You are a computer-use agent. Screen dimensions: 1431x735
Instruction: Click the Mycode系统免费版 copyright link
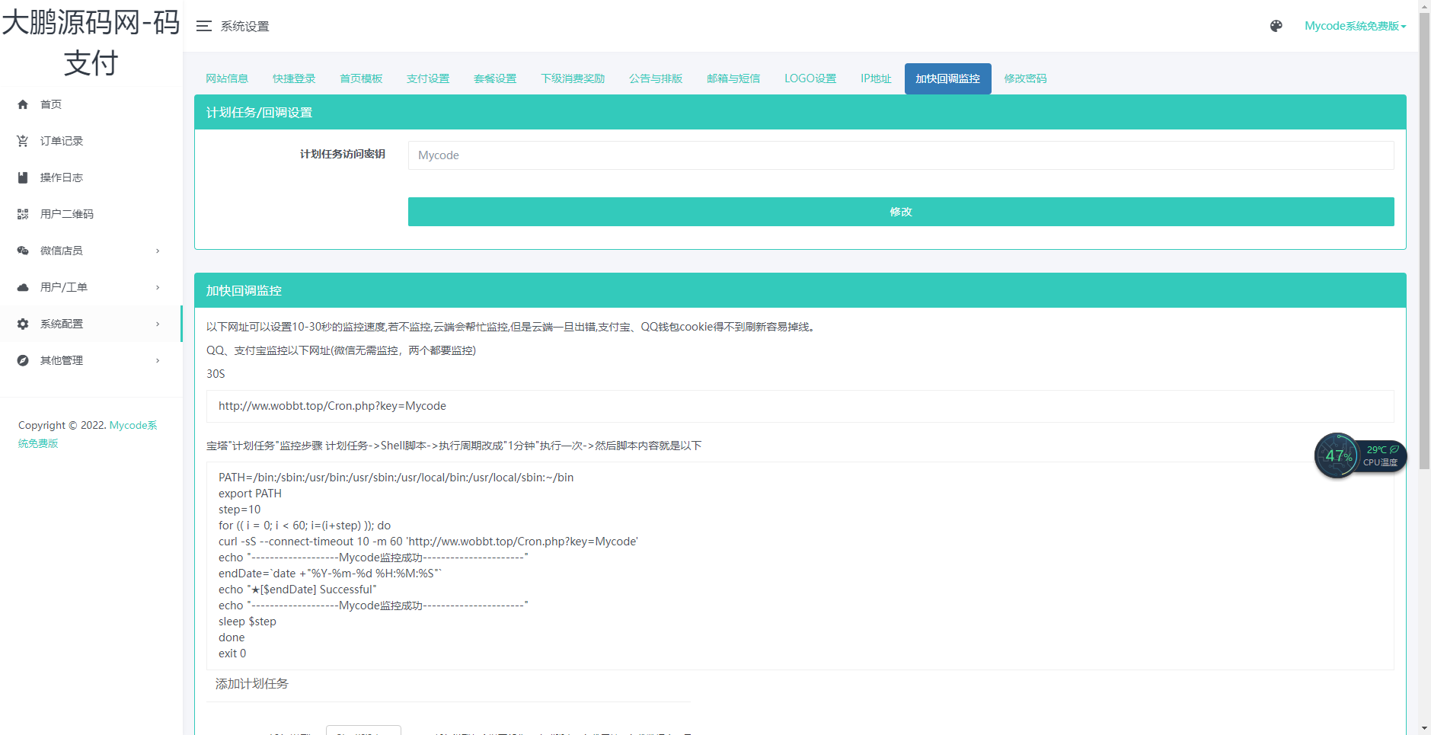click(x=133, y=425)
